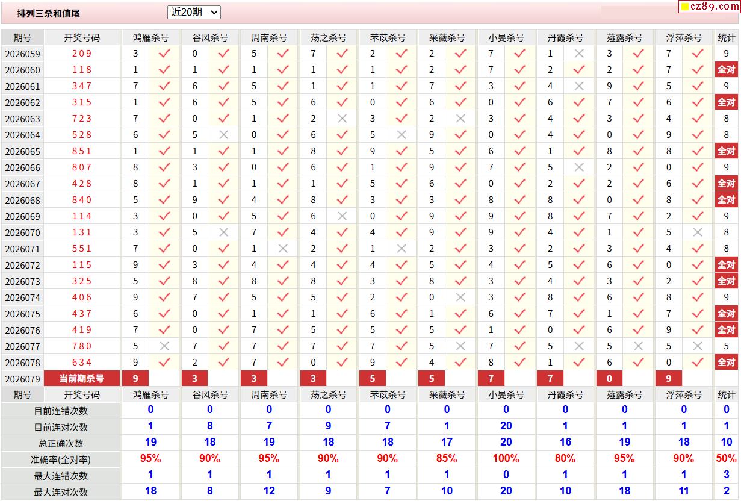
Task: Click the 最大连错次数 row label
Action: tap(61, 476)
